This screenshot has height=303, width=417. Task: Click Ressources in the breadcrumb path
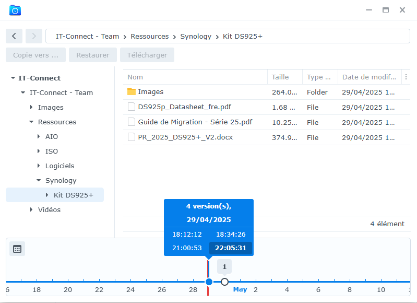point(150,37)
